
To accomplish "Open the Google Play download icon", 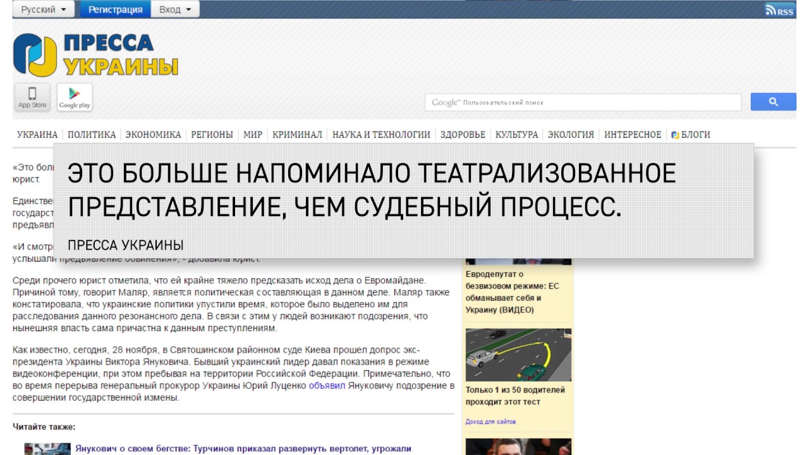I will [75, 97].
